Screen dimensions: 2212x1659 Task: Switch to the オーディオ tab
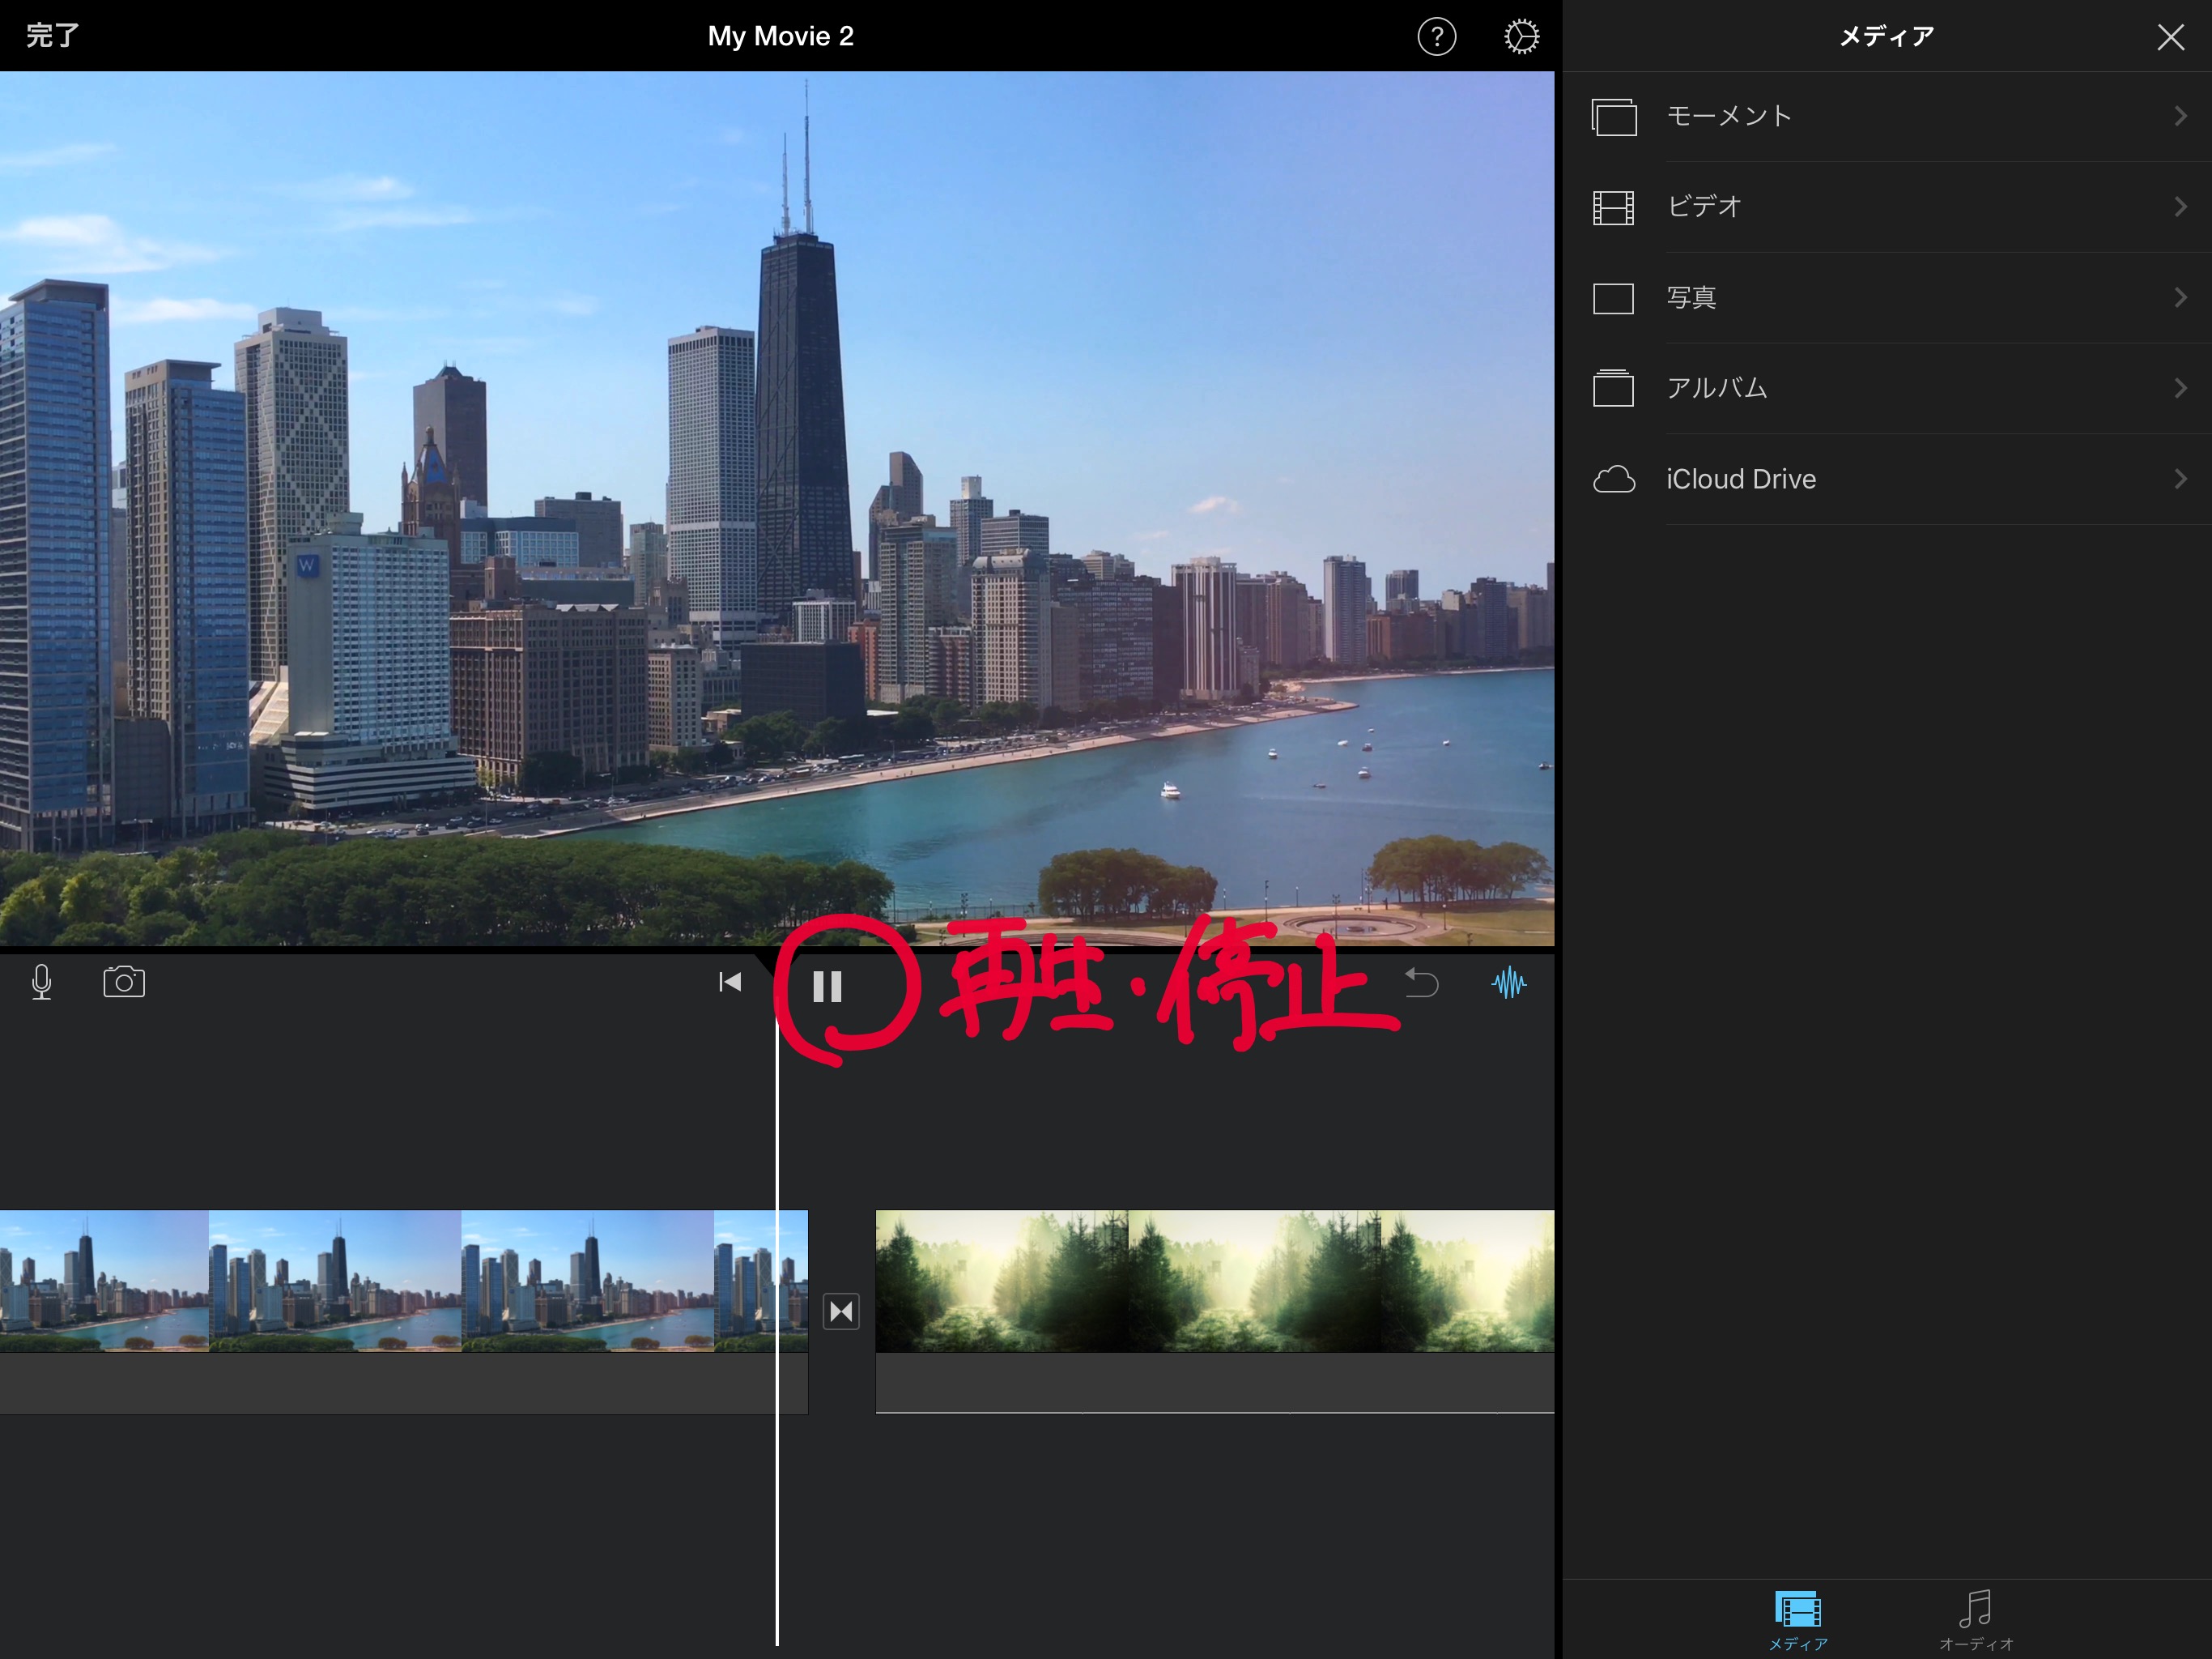point(1975,1620)
